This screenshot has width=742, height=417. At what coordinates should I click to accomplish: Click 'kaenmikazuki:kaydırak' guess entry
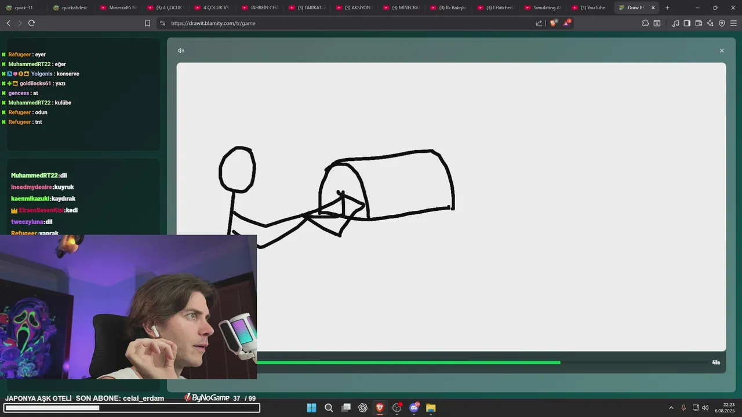tap(43, 199)
